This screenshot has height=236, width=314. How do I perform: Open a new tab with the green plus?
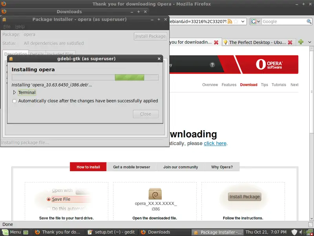301,42
